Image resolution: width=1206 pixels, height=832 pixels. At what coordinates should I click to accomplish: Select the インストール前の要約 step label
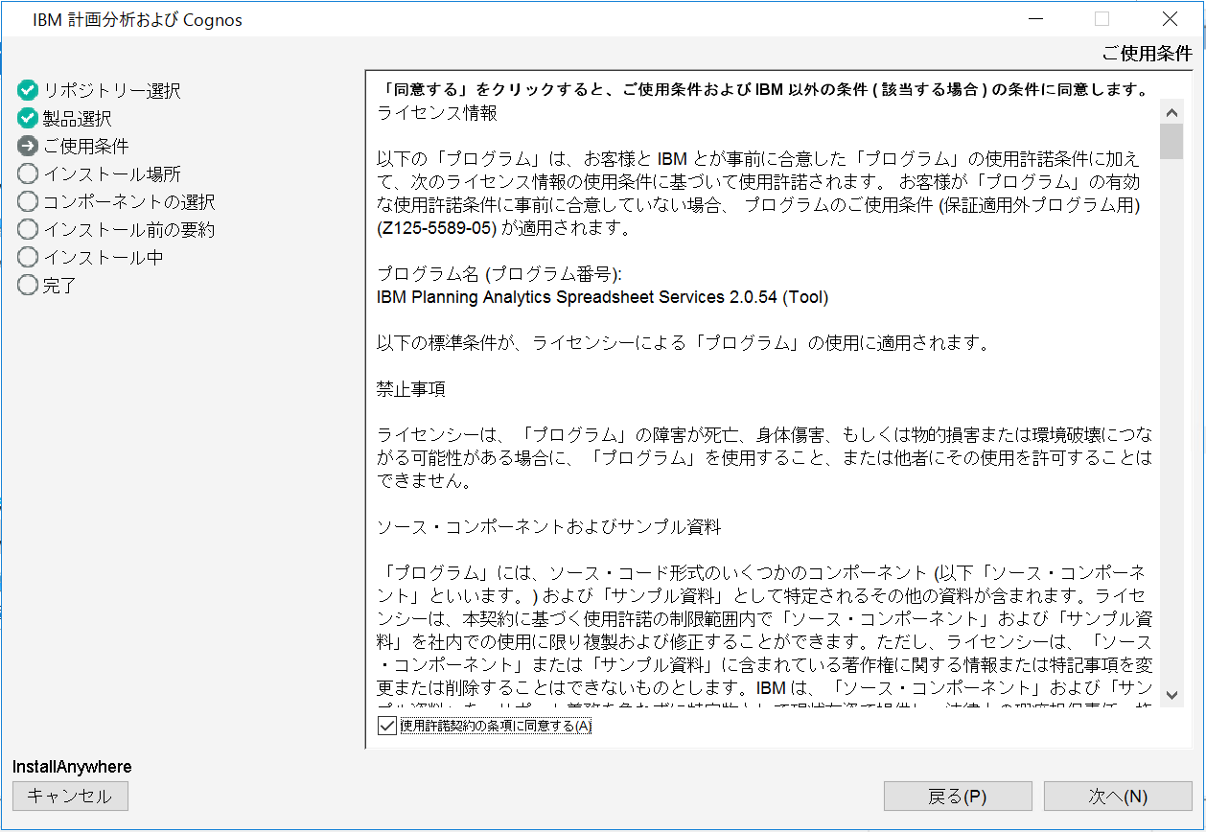128,230
